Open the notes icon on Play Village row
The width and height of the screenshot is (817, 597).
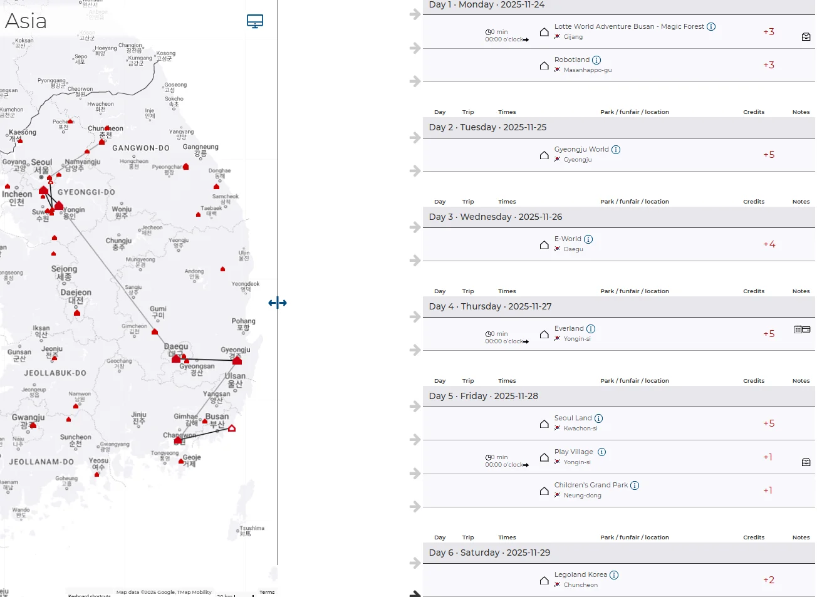[806, 462]
